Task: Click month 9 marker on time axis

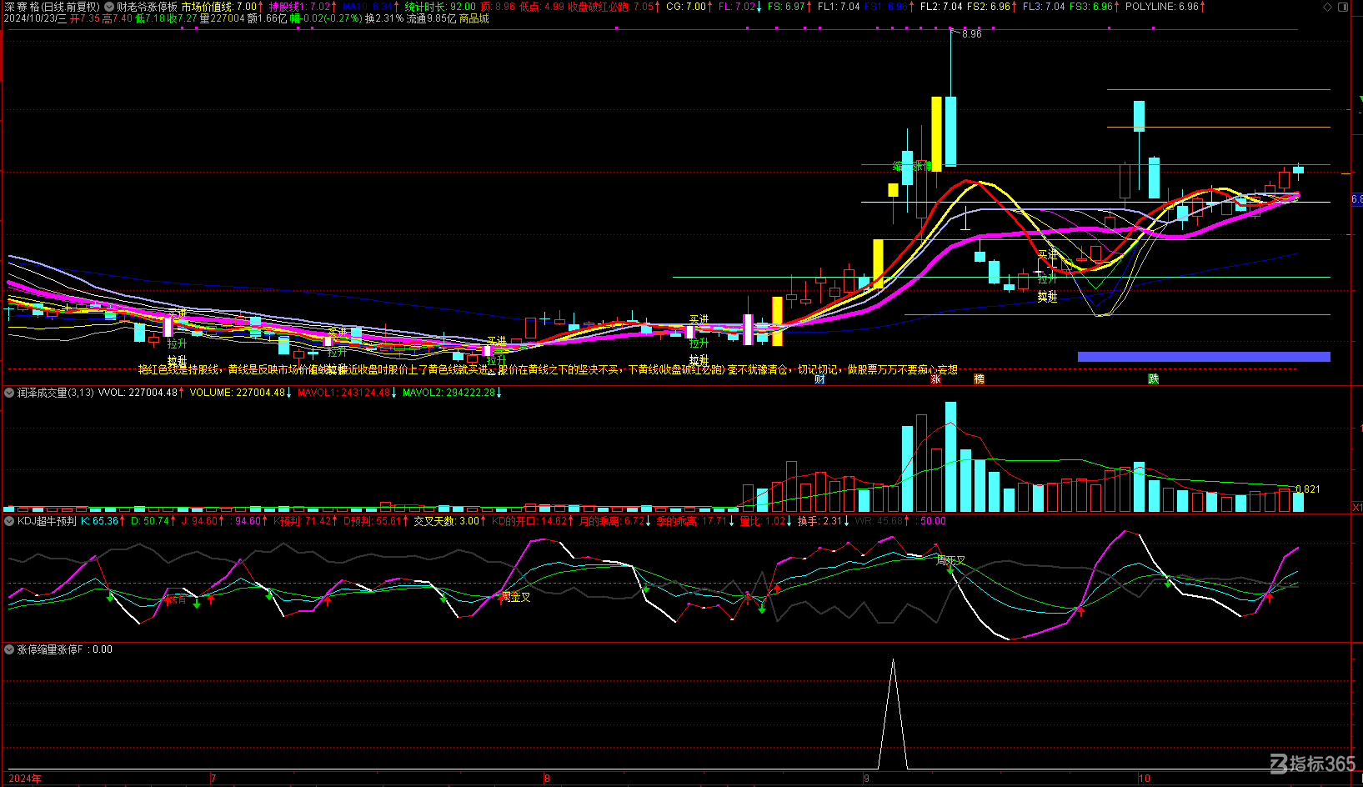Action: click(867, 779)
